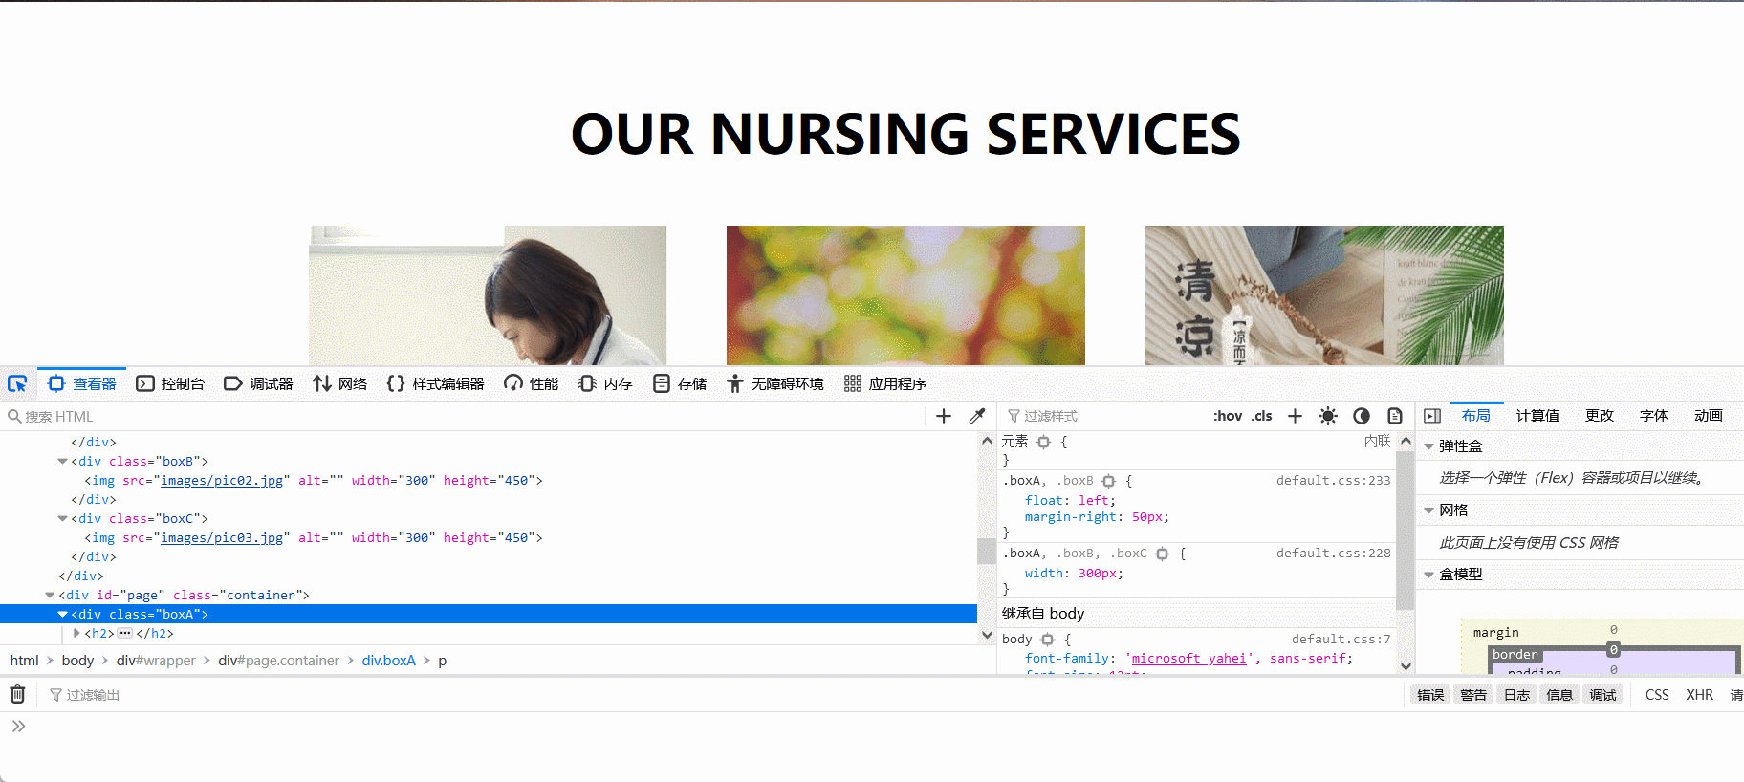Toggle the .cls classes panel

pyautogui.click(x=1262, y=416)
